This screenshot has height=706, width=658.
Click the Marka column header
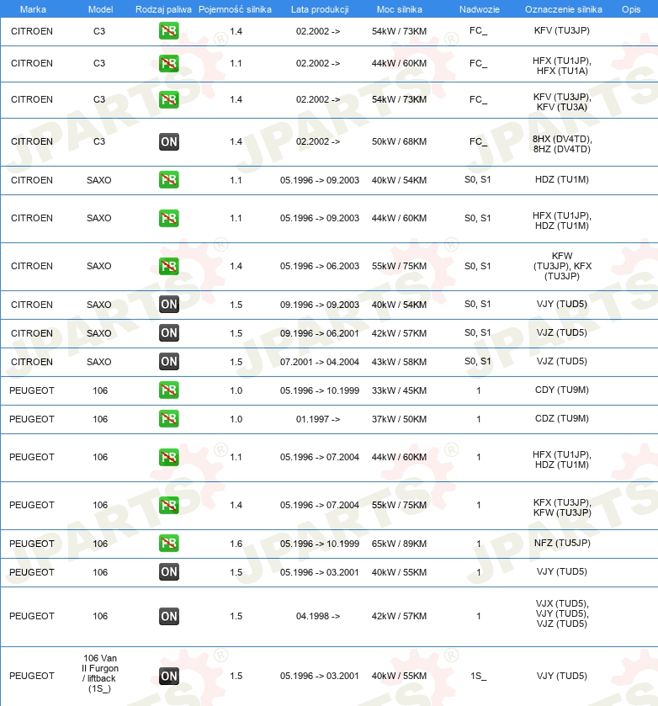coord(33,9)
